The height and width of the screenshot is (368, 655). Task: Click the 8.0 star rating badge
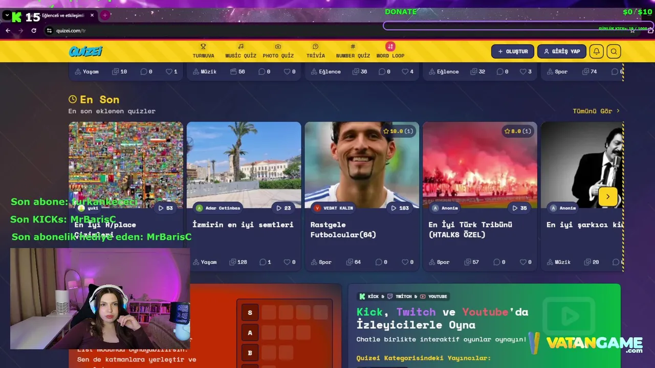click(x=517, y=131)
